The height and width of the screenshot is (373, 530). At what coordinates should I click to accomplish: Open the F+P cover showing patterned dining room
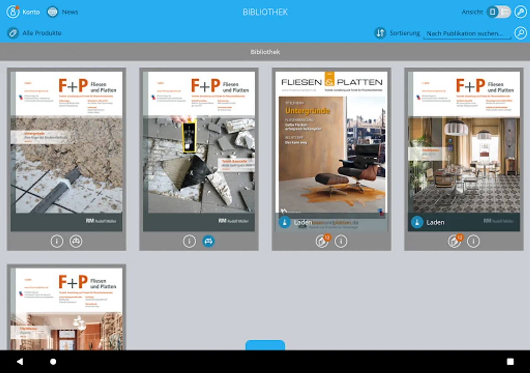(x=464, y=151)
